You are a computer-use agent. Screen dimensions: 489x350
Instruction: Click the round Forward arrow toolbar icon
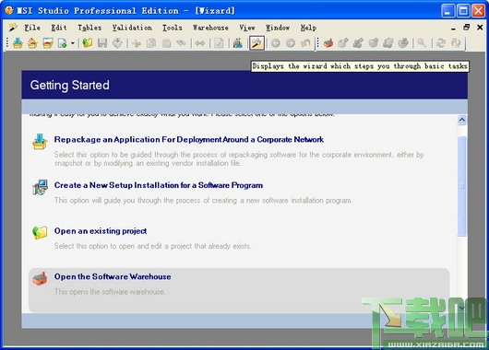point(291,43)
